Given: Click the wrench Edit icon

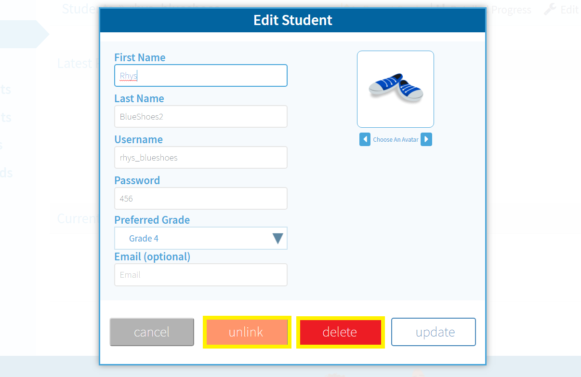Looking at the screenshot, I should tap(550, 9).
